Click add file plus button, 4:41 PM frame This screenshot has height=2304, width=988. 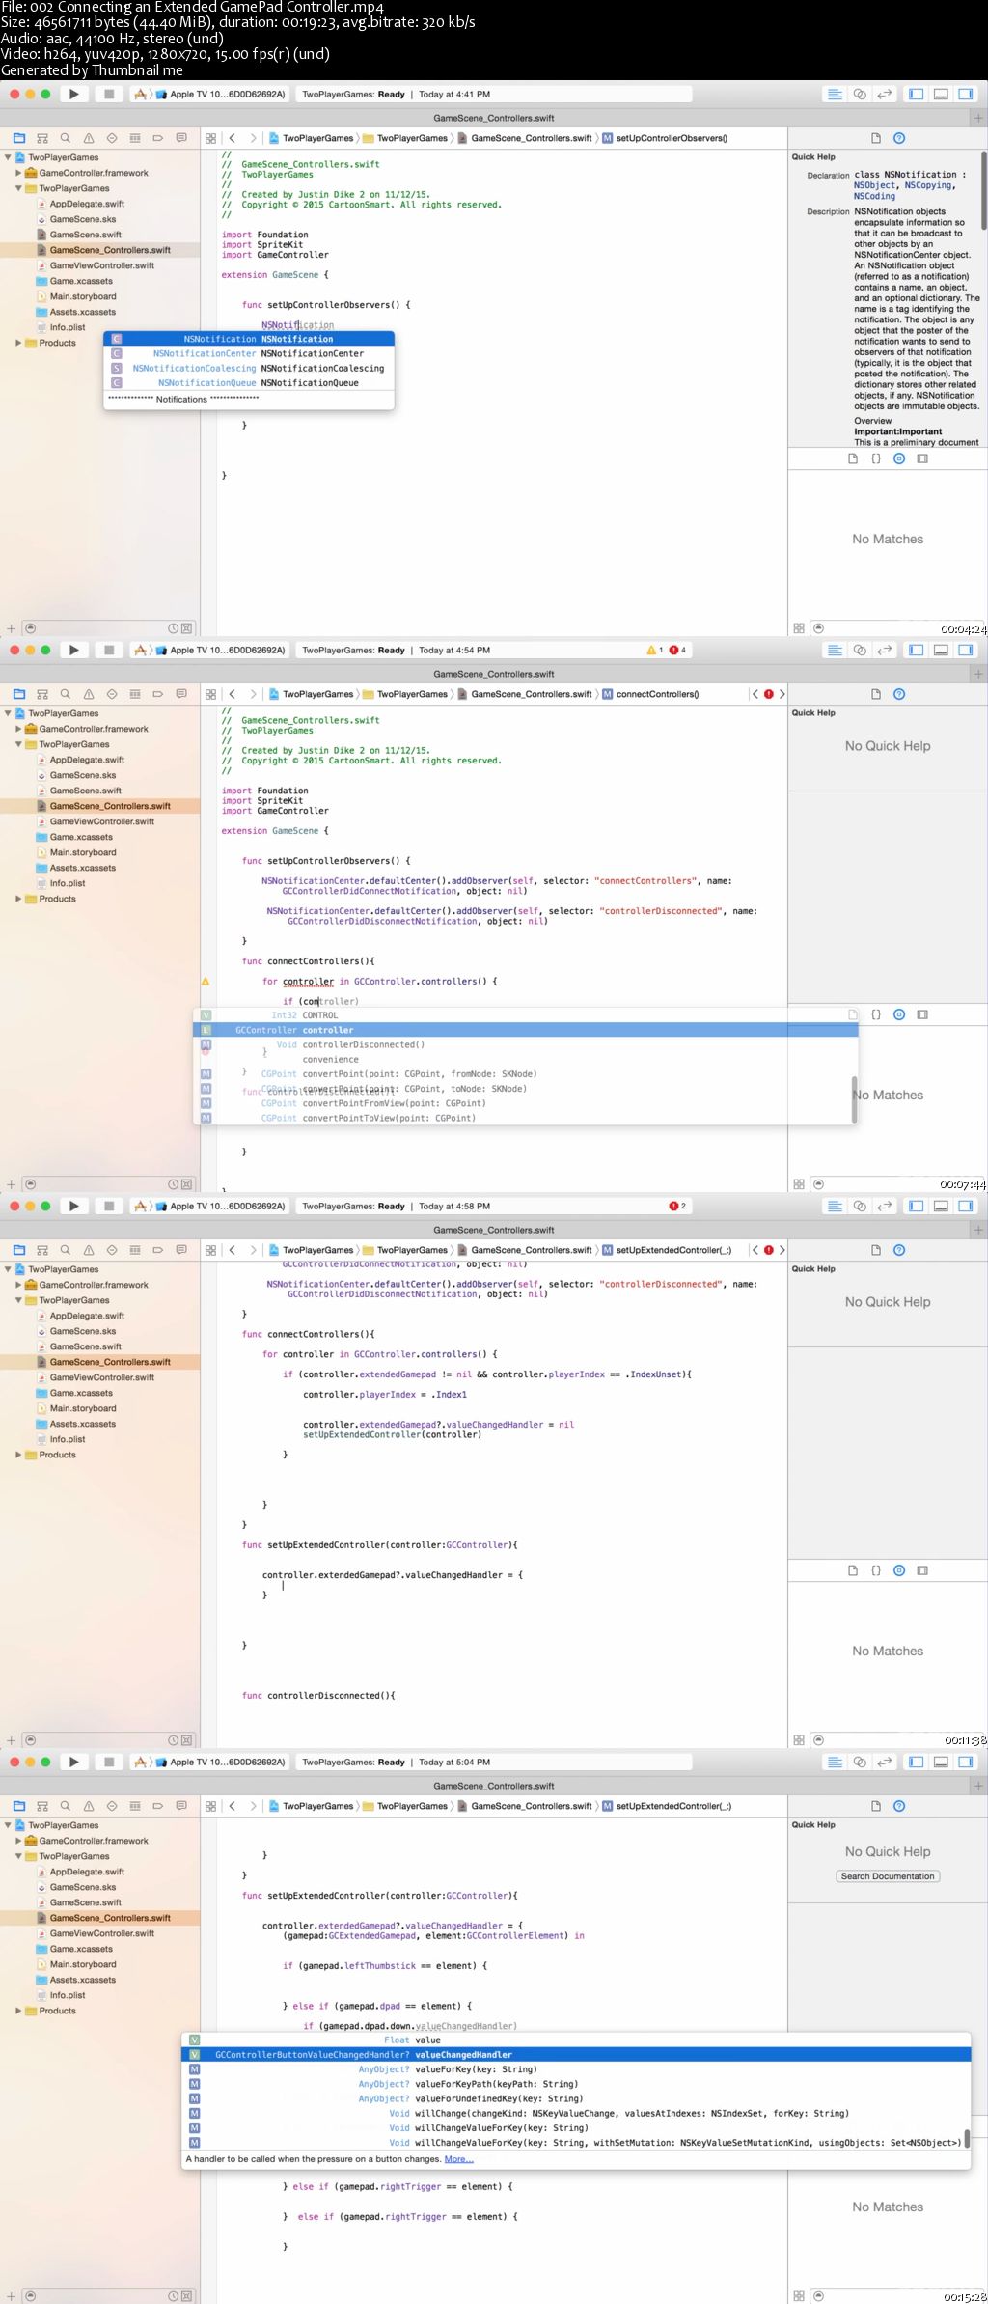[x=12, y=627]
